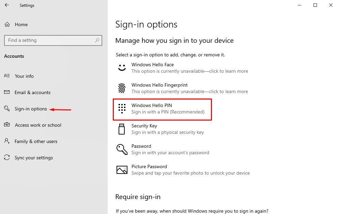
Task: Select the Windows Hello Face smiley icon
Action: [122, 68]
